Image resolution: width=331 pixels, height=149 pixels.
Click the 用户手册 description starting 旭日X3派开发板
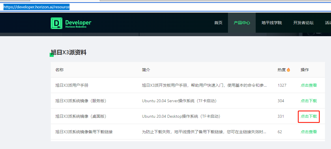click(x=204, y=85)
